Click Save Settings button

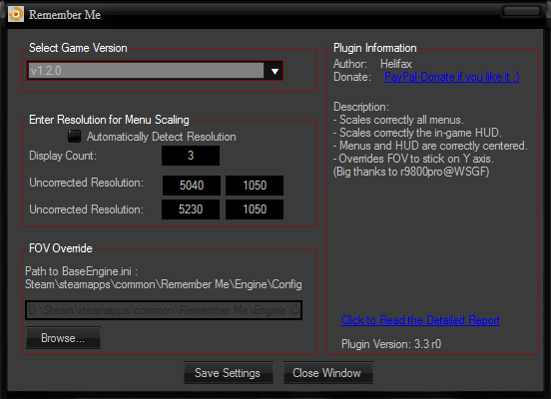tap(228, 373)
